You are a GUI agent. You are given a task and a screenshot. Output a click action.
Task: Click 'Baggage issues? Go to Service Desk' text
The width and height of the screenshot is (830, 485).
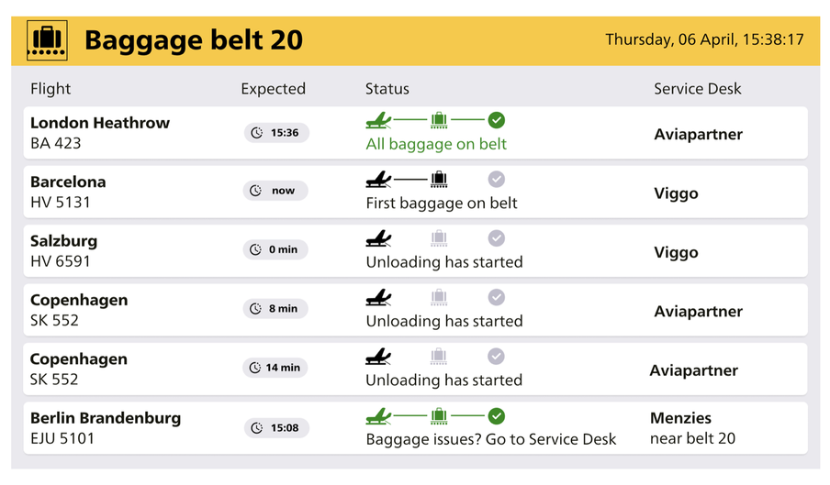(x=490, y=439)
